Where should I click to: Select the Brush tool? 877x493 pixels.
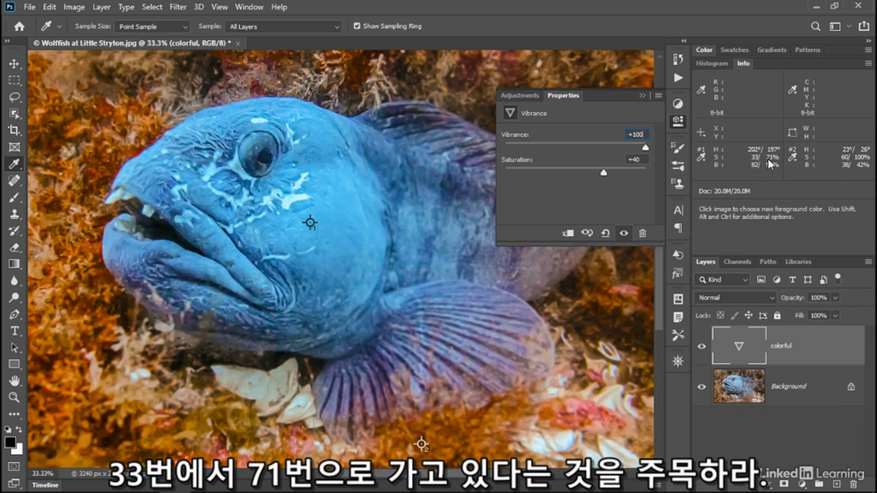pos(14,197)
